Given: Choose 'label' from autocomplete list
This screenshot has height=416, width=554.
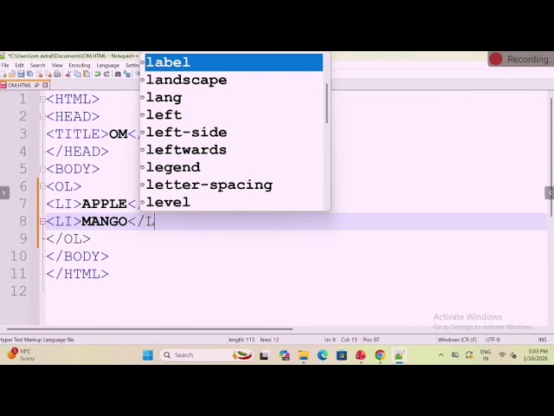Looking at the screenshot, I should pos(234,62).
